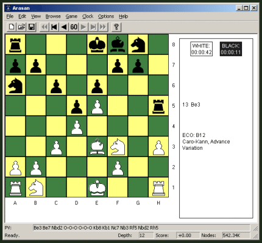Select the white bishop on e3
Screen dimensions: 262x243
click(97, 146)
